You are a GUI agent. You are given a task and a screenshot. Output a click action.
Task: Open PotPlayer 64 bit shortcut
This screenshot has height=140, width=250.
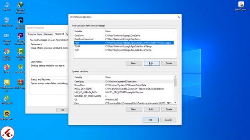tap(7, 86)
